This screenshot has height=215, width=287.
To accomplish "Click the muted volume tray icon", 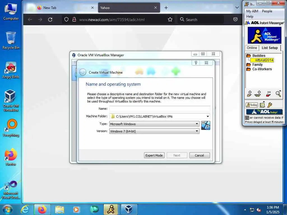I will point(259,210).
